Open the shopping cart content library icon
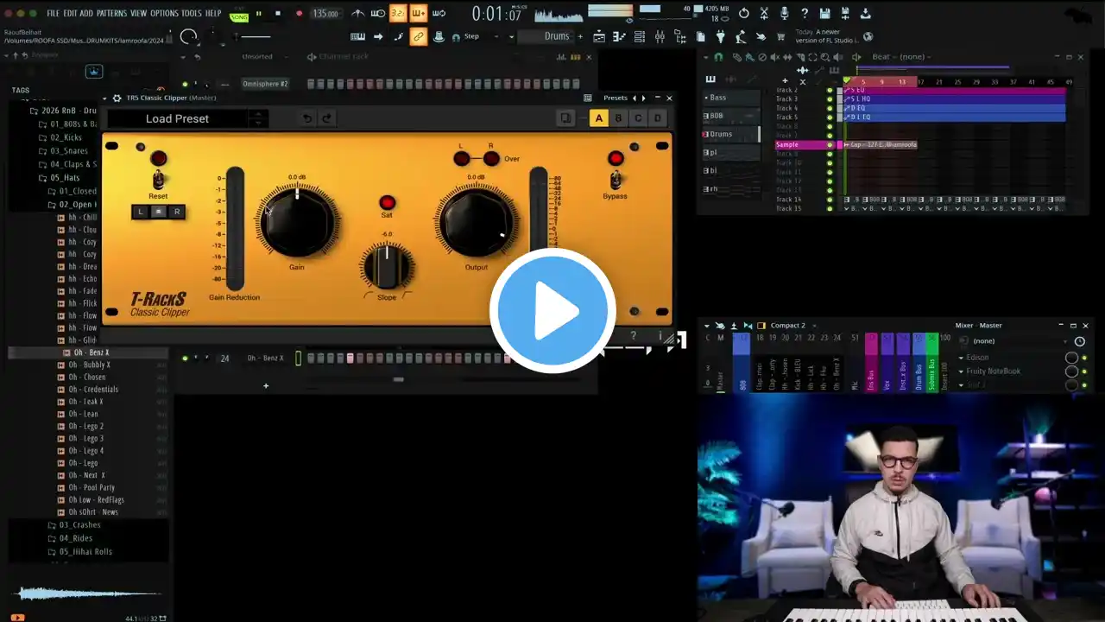 (x=781, y=36)
